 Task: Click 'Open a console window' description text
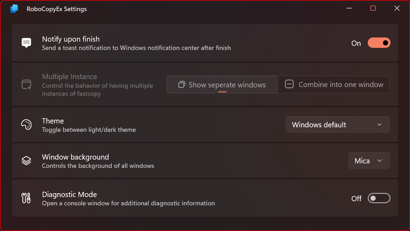tap(128, 203)
